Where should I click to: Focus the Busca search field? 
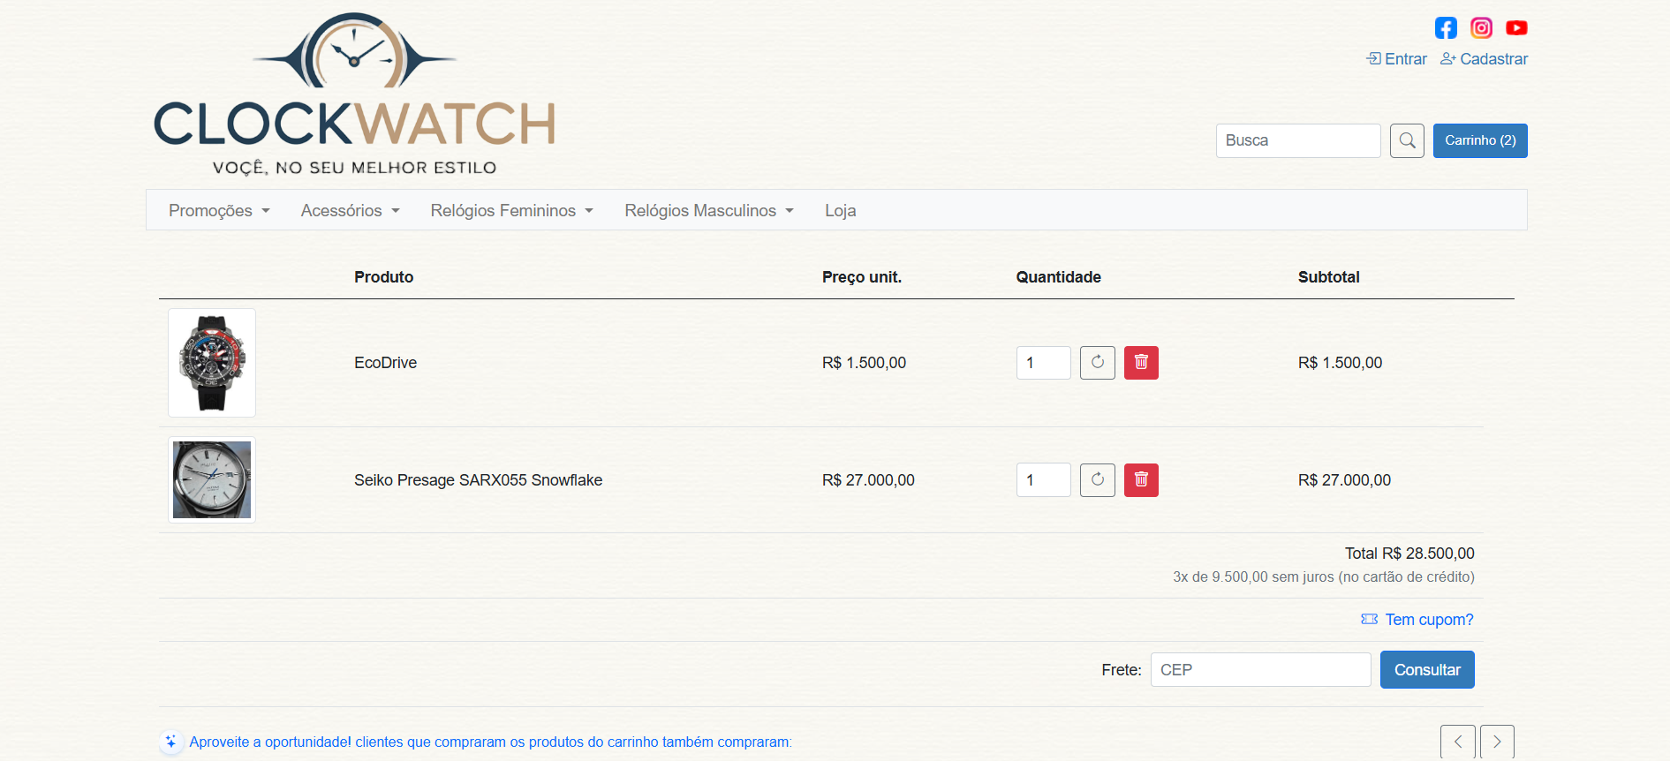click(1298, 140)
